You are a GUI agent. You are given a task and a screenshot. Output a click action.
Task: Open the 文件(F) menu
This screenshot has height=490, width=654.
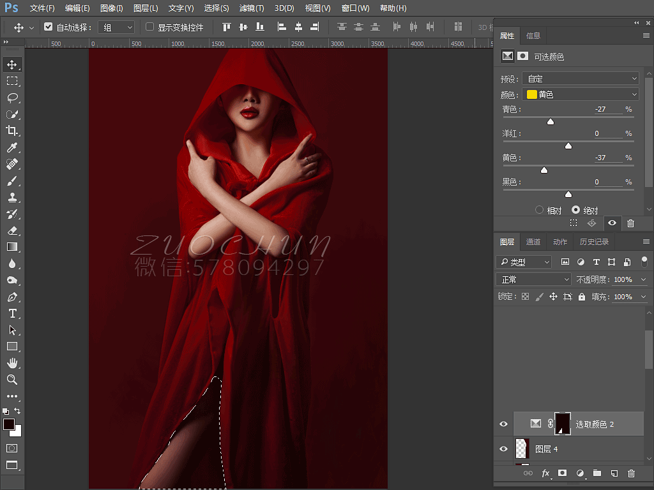[x=42, y=8]
